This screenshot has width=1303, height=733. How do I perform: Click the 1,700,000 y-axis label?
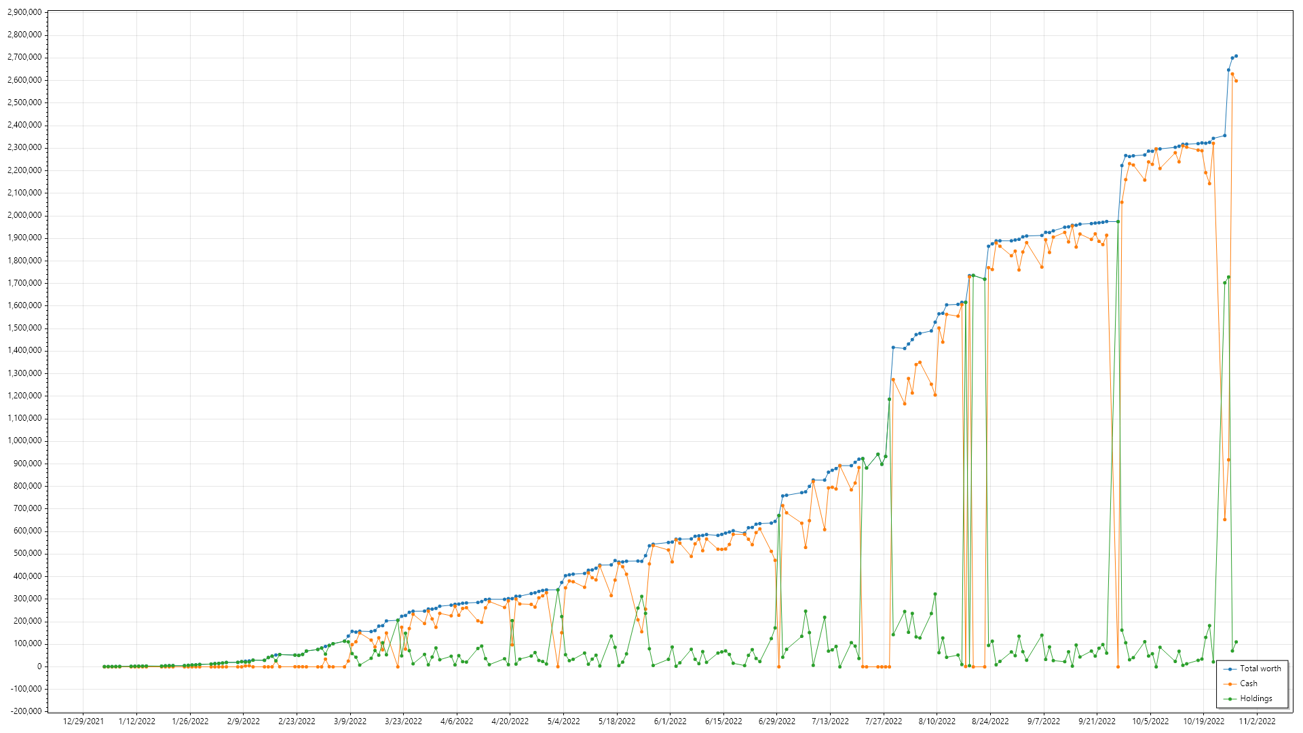[x=24, y=283]
